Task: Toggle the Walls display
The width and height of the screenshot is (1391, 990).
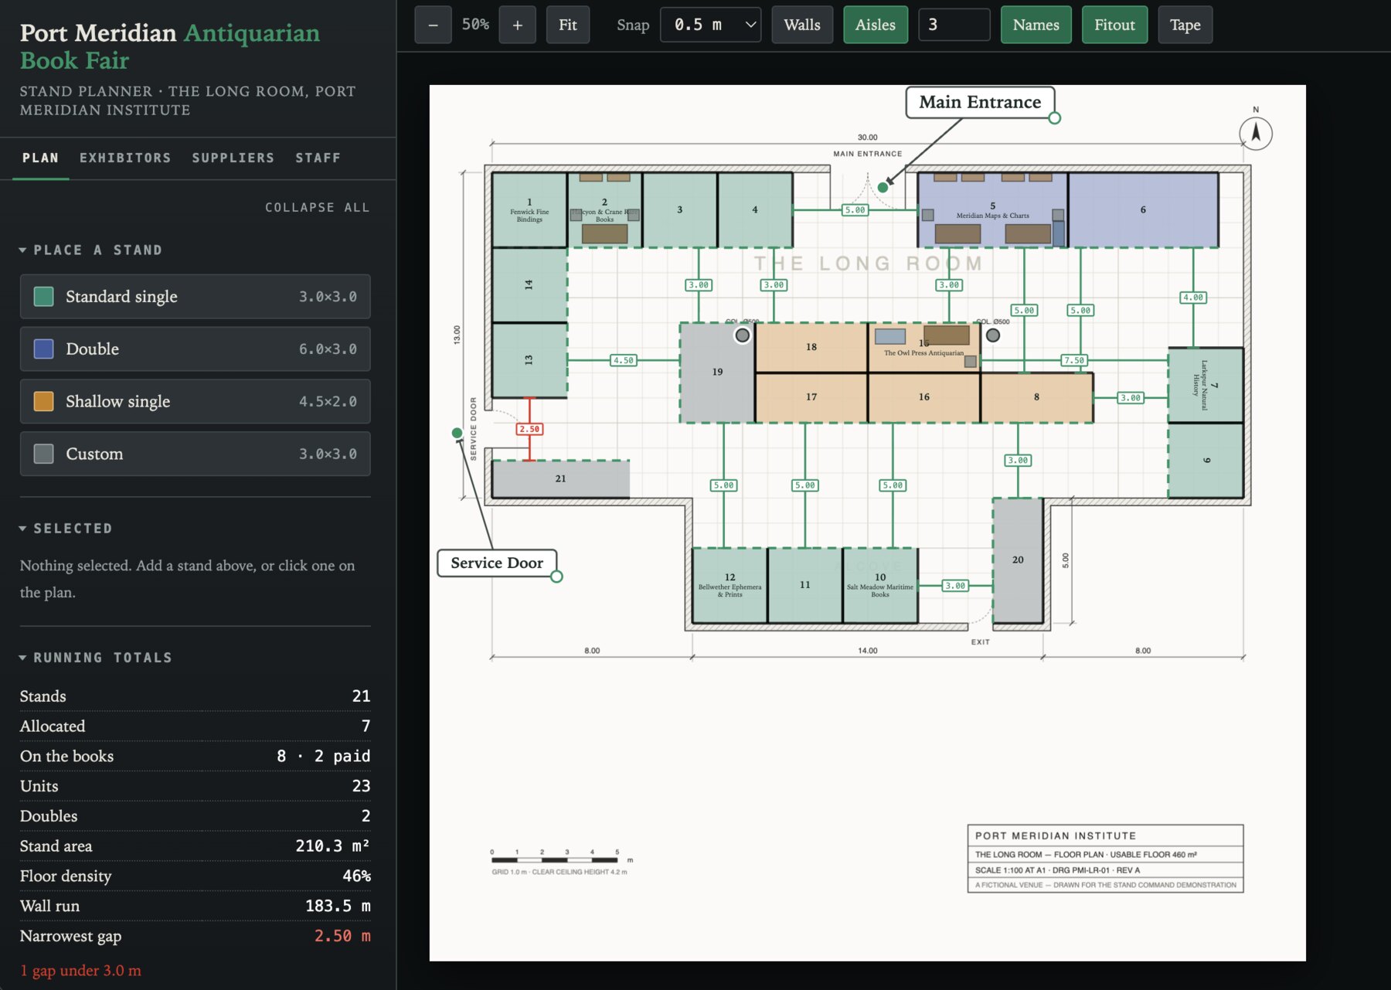Action: coord(802,25)
